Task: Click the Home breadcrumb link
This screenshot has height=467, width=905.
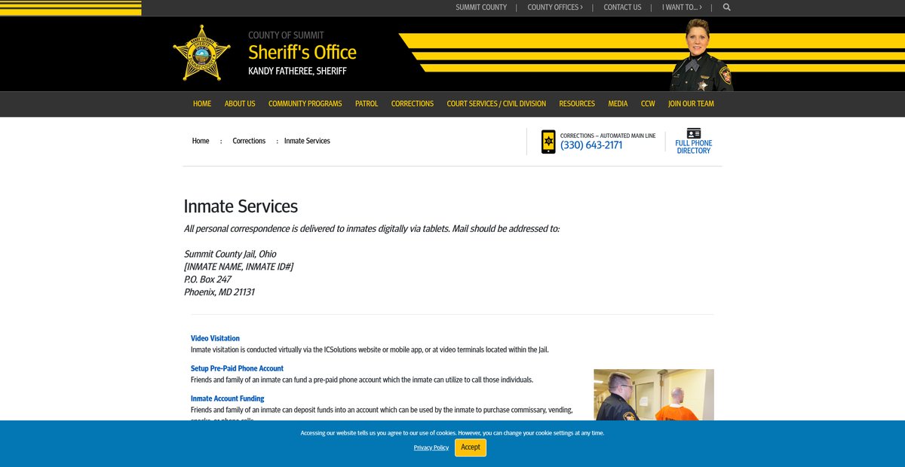Action: point(201,141)
